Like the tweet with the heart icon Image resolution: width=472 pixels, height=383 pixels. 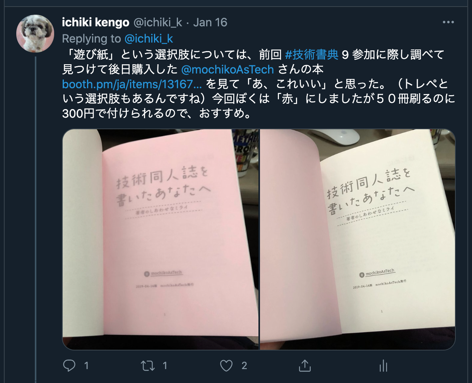point(226,366)
